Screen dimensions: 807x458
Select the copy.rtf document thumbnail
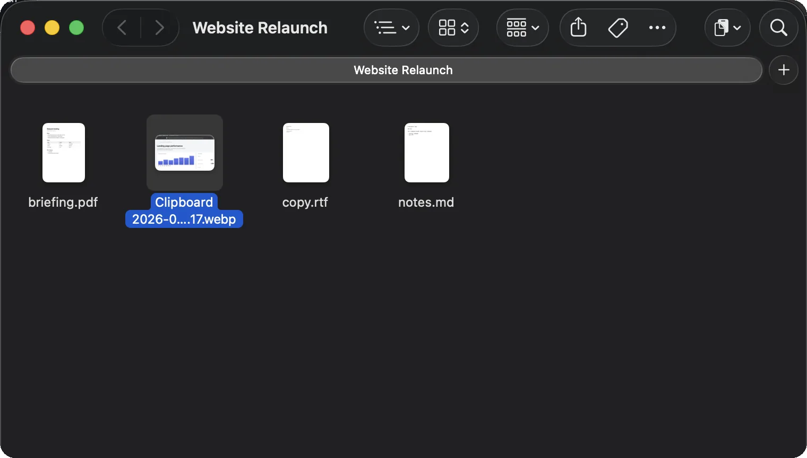coord(306,153)
